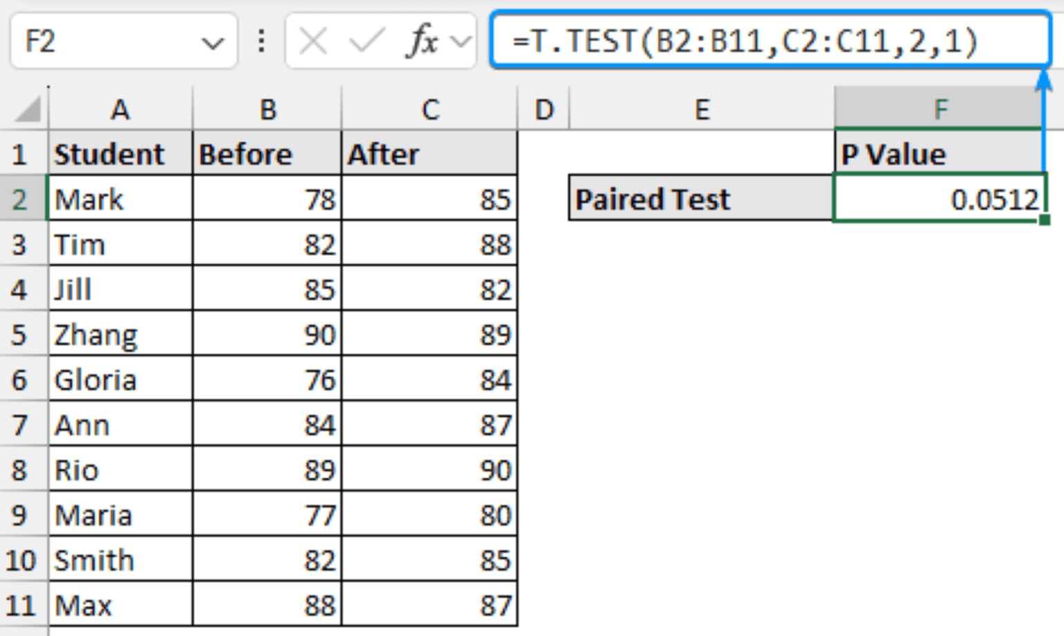
Task: Click the Enter checkmark formula icon
Action: tap(366, 42)
